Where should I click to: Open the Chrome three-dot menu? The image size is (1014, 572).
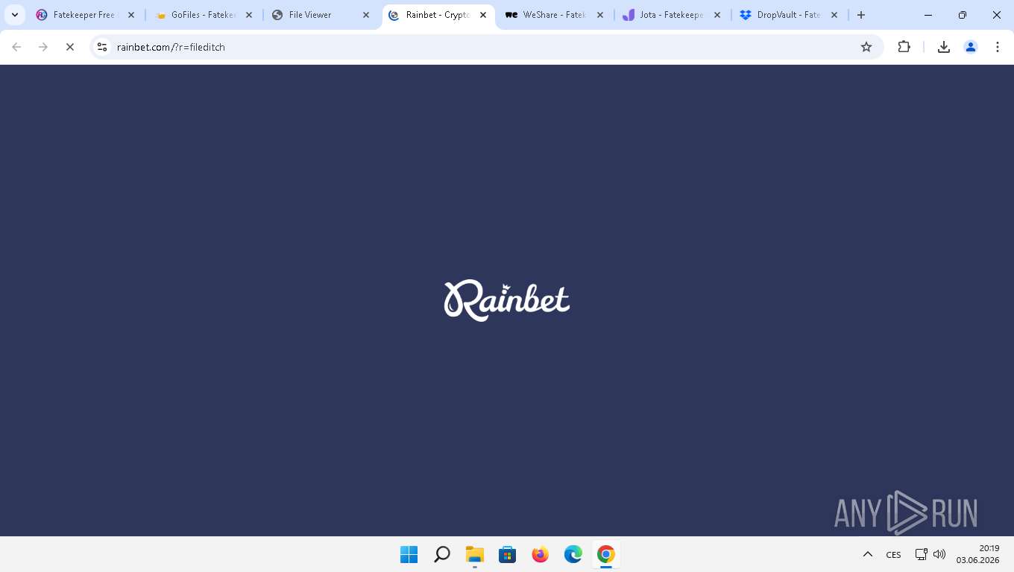click(x=998, y=47)
